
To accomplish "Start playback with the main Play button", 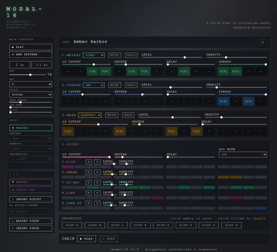I will click(31, 47).
